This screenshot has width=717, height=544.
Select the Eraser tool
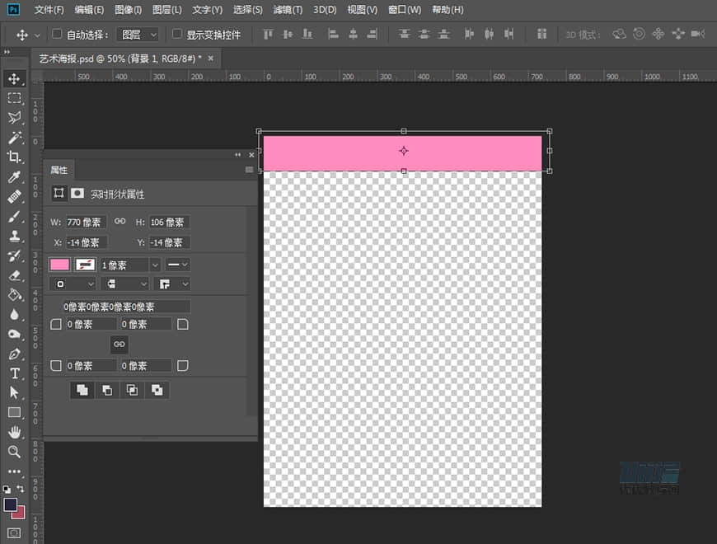[14, 275]
